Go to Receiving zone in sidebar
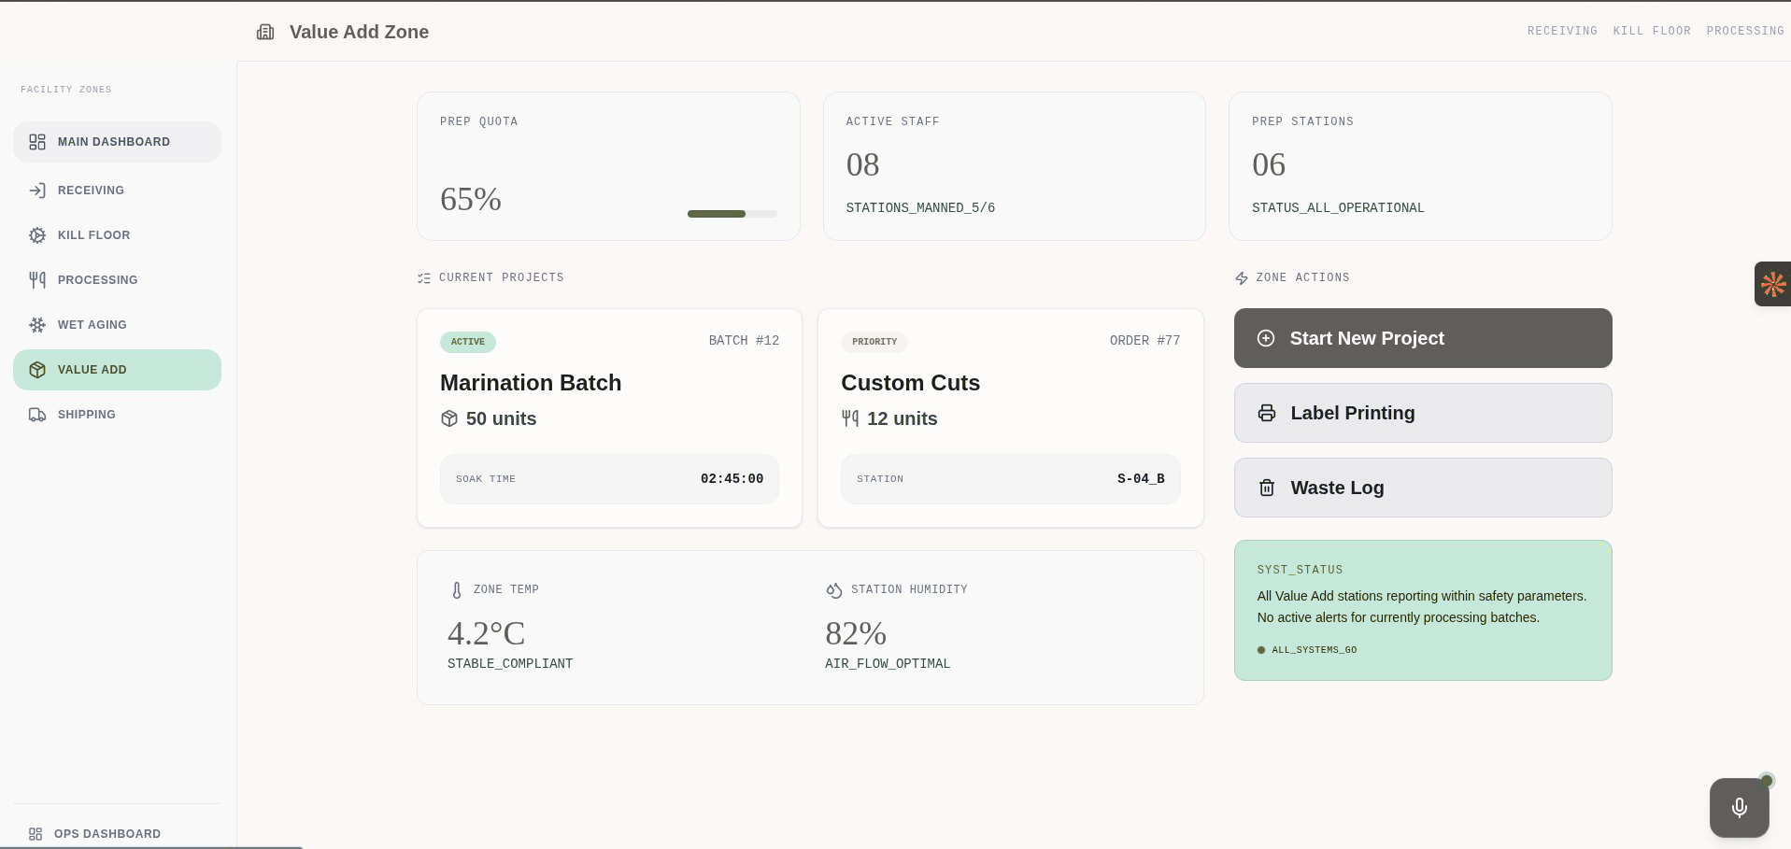 pos(117,191)
